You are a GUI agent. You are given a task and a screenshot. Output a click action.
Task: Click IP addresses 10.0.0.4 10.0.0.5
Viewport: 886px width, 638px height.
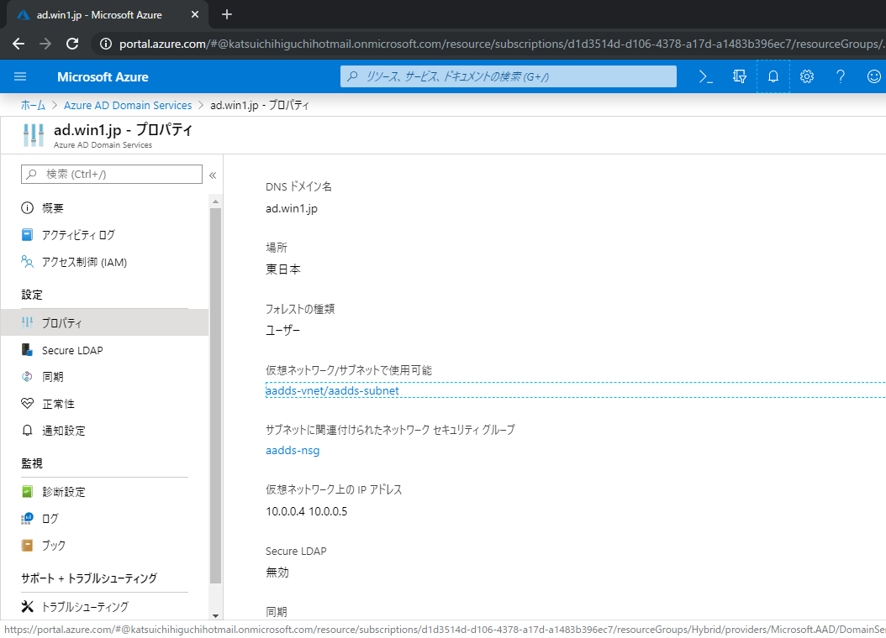[x=307, y=511]
